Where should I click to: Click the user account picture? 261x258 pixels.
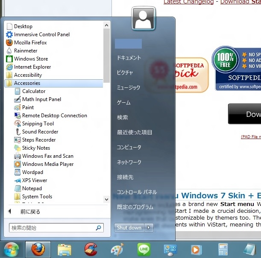pos(144,18)
